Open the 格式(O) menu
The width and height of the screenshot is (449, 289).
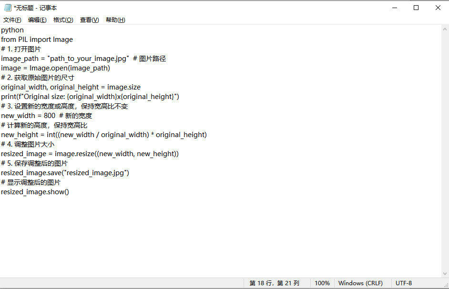[x=63, y=20]
